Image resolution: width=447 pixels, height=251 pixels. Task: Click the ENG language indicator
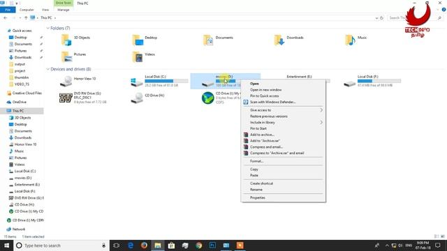pos(409,245)
